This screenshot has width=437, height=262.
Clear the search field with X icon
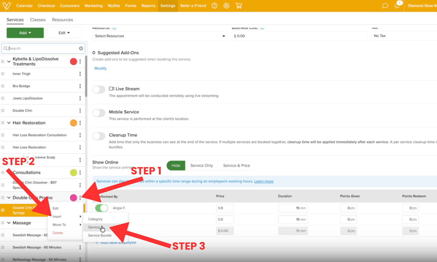click(81, 48)
